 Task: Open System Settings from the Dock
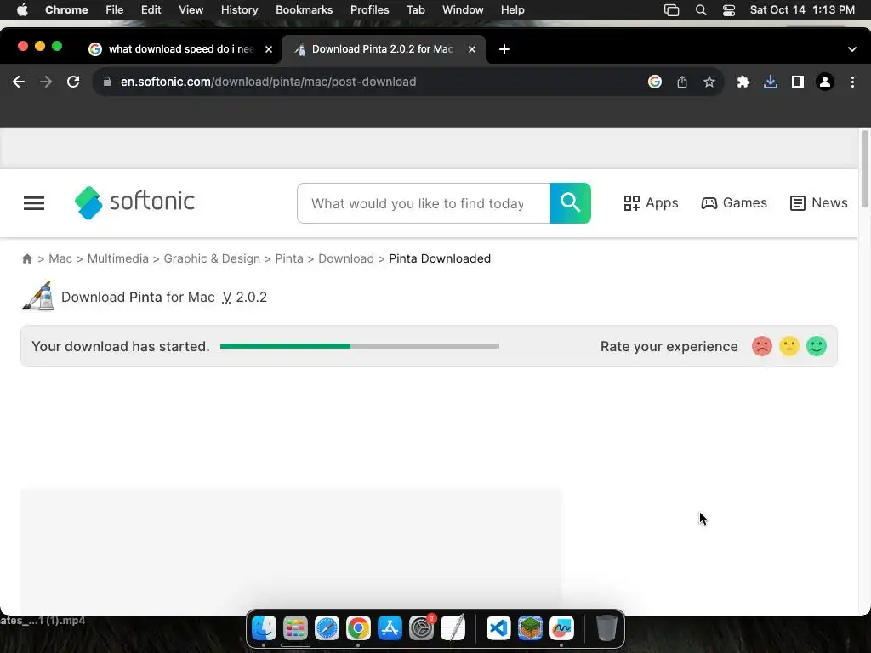tap(422, 628)
